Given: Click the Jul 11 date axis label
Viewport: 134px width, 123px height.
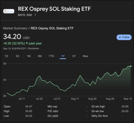Looking at the screenshot, I should [22, 99].
